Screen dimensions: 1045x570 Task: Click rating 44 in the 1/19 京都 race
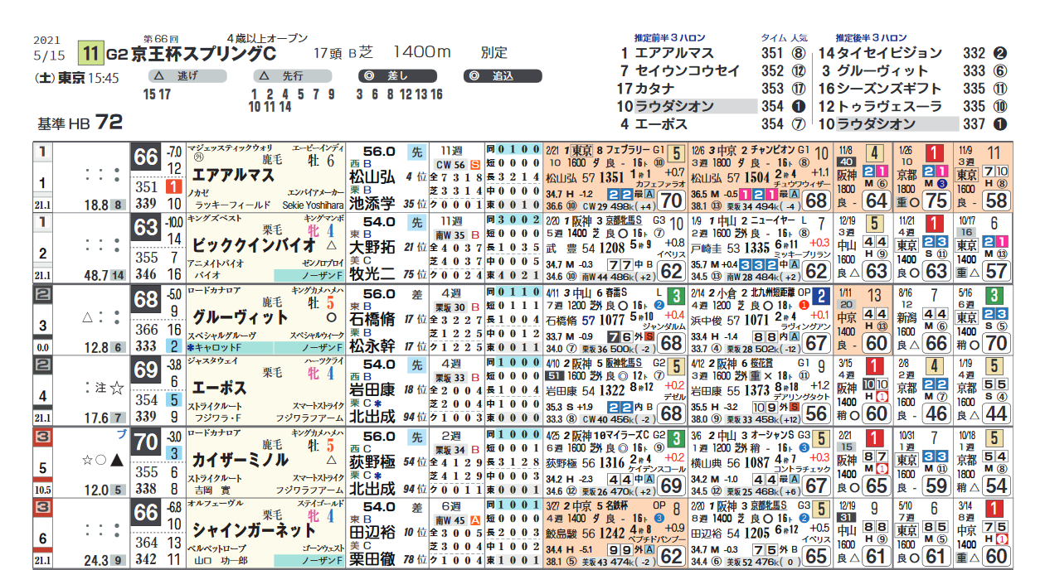click(x=995, y=414)
